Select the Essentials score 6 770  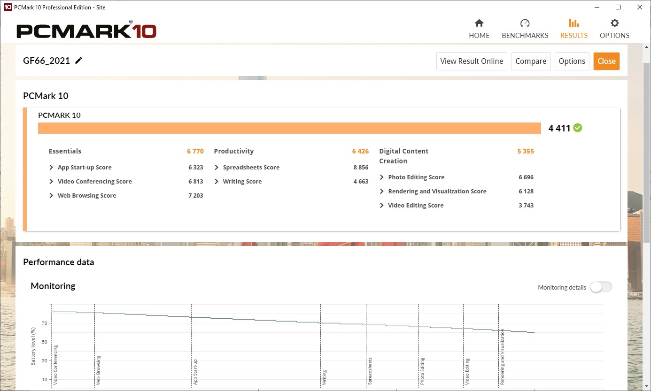click(195, 151)
